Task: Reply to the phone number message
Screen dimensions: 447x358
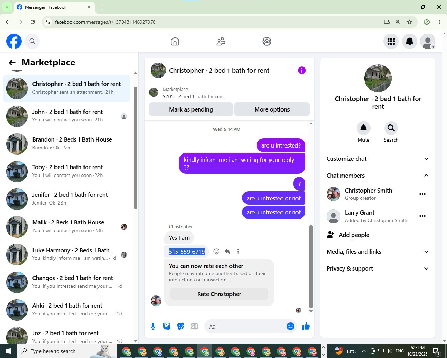Action: 227,251
